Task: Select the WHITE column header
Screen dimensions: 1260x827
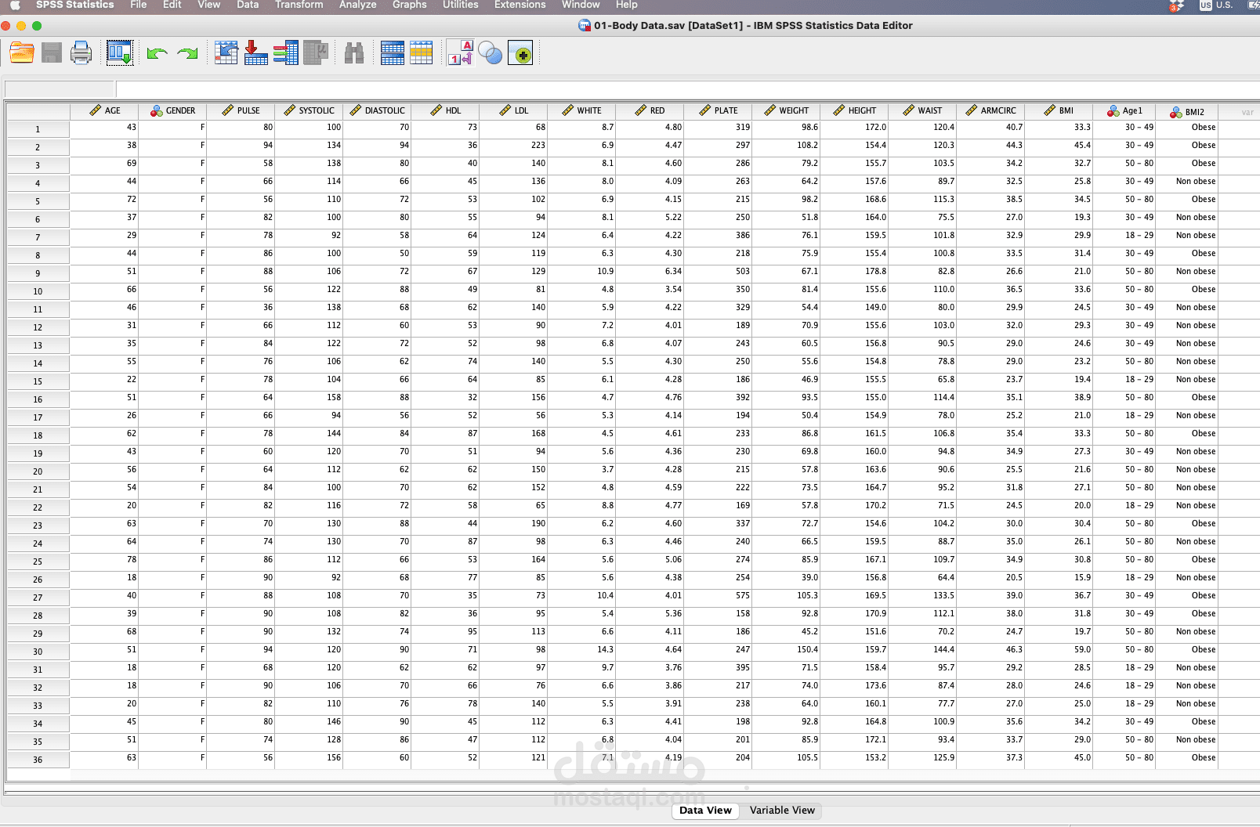Action: click(581, 110)
